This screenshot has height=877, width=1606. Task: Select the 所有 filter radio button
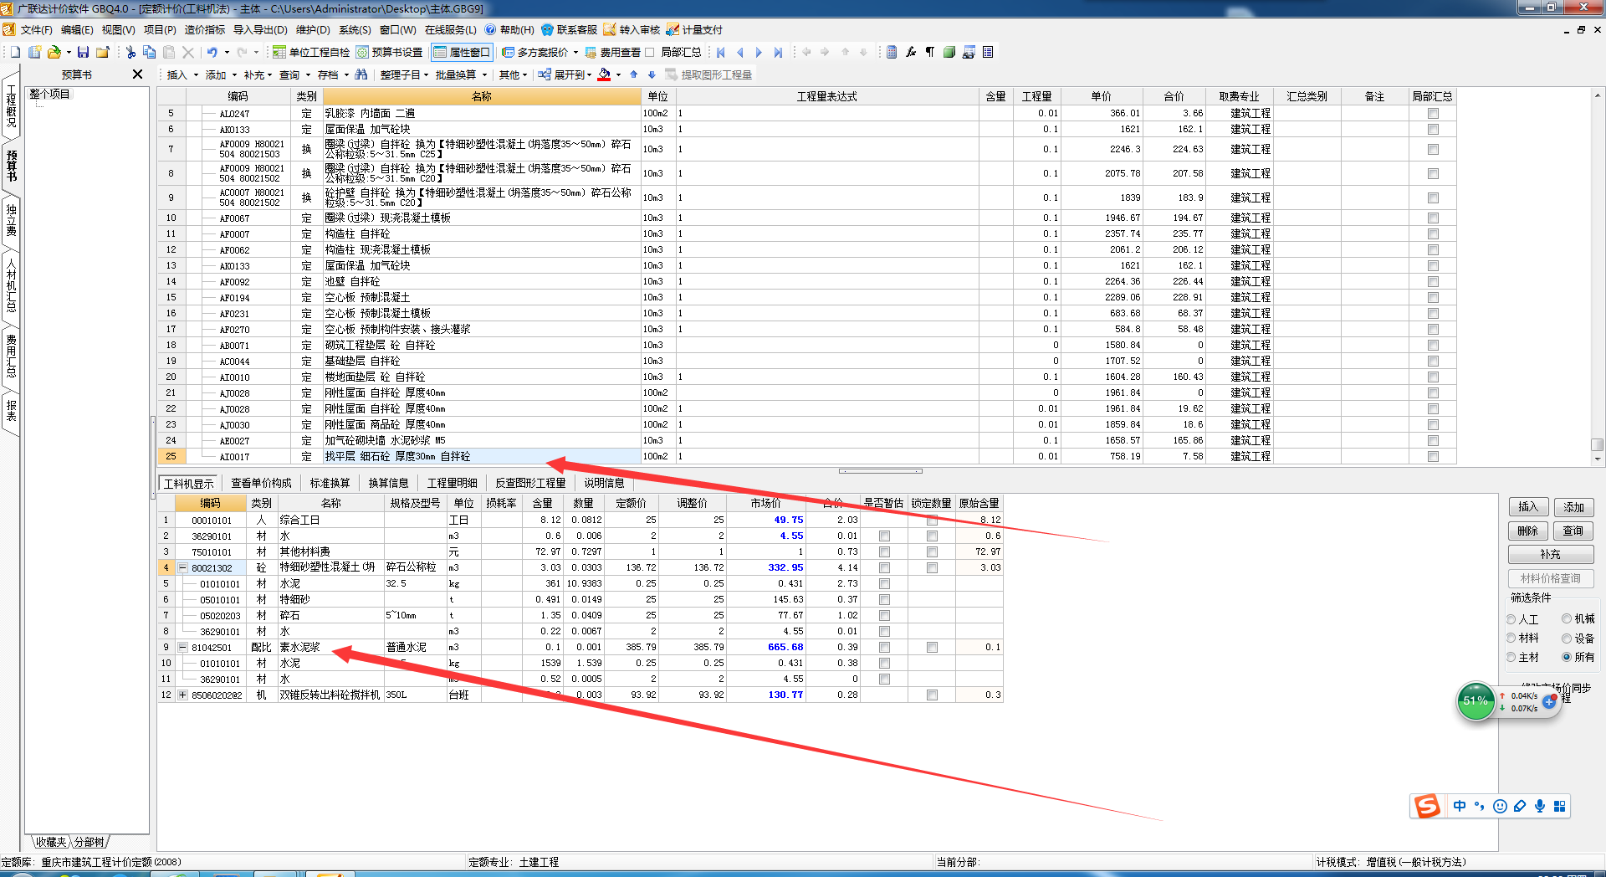[1567, 657]
